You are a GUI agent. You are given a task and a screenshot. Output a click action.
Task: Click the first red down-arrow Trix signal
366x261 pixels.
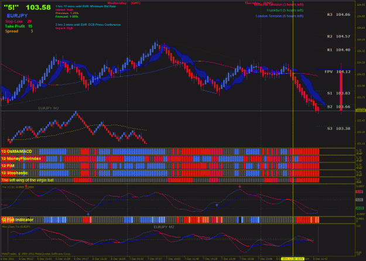tap(26, 186)
